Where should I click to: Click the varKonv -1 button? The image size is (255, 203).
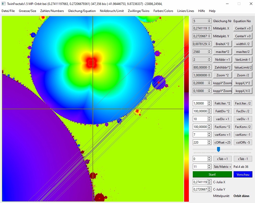243,135
